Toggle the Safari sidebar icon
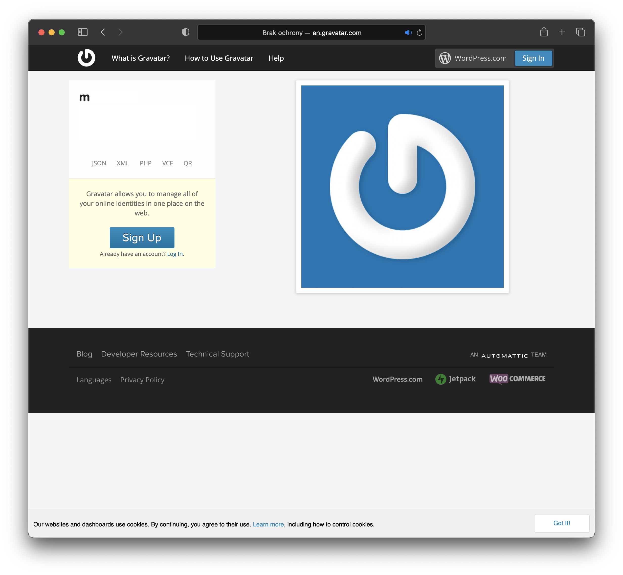 coord(82,32)
